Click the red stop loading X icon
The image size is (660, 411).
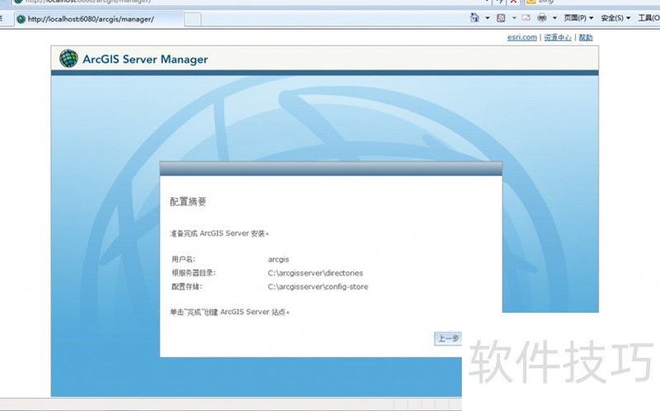513,2
